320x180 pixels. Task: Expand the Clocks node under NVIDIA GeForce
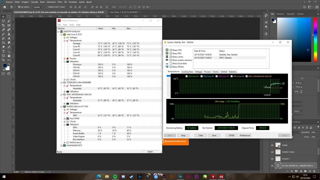pos(65,121)
